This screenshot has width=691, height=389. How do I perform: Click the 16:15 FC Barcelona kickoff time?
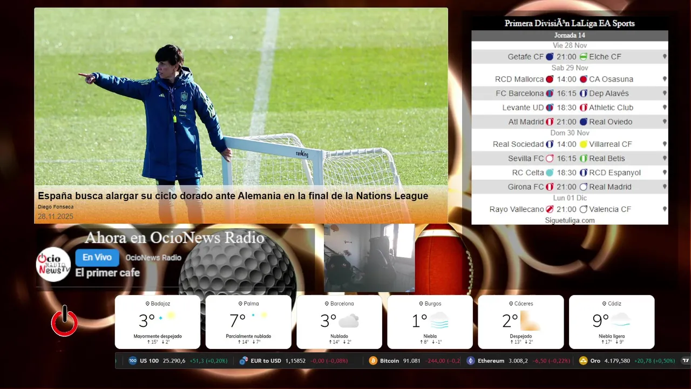click(x=566, y=93)
